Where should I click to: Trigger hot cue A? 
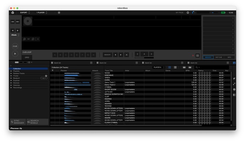coord(55,55)
